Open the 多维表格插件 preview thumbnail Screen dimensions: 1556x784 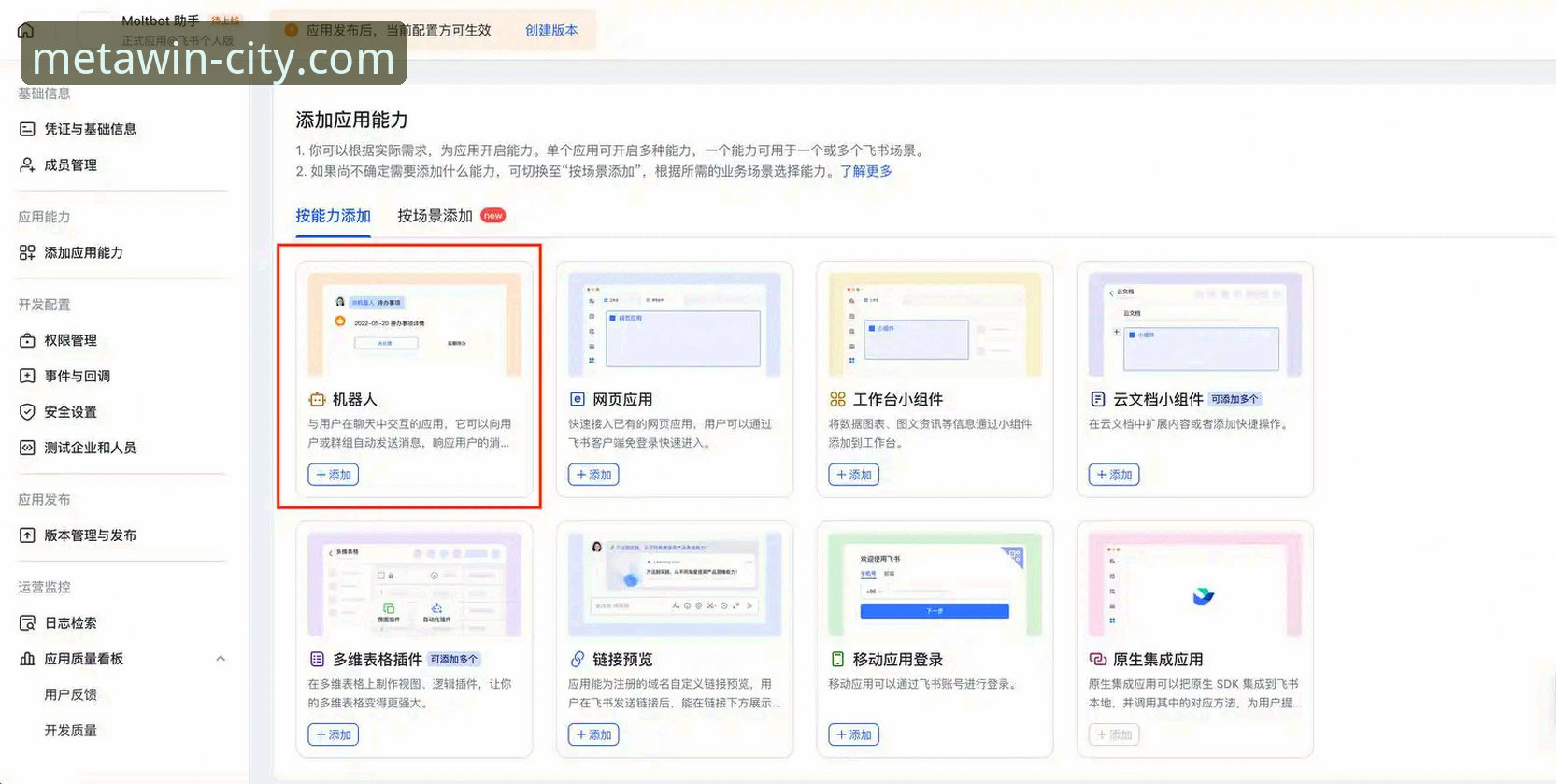point(415,584)
